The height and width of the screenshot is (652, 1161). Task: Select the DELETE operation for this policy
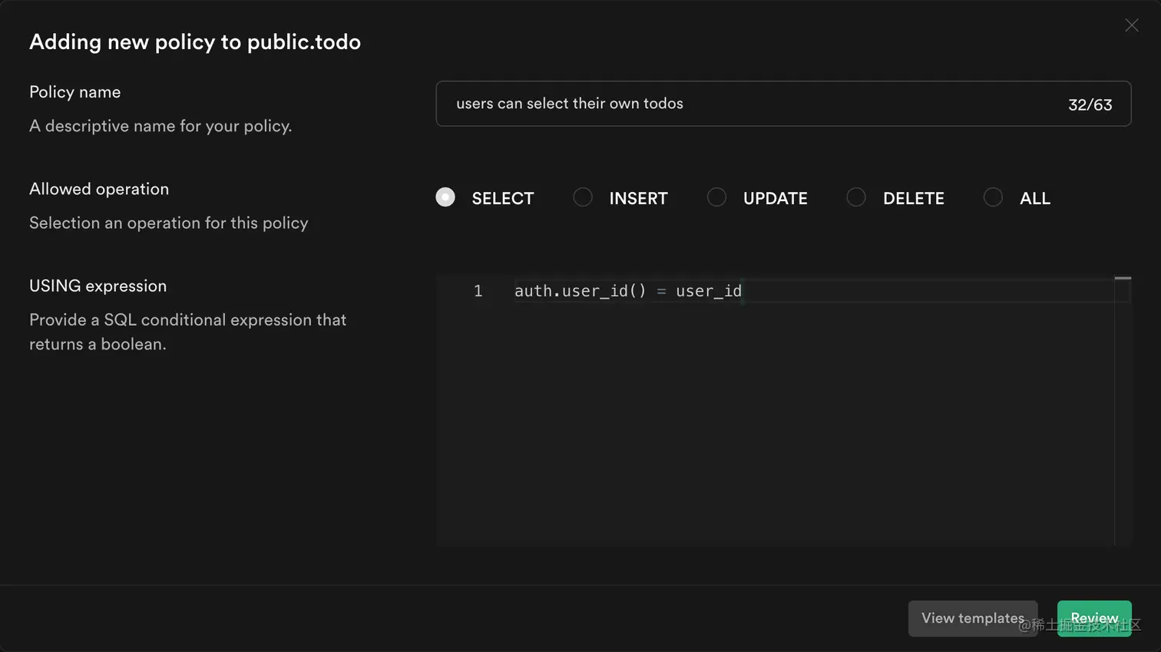tap(855, 197)
